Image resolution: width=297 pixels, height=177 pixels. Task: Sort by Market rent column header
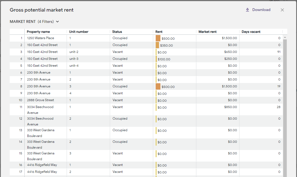(x=207, y=32)
